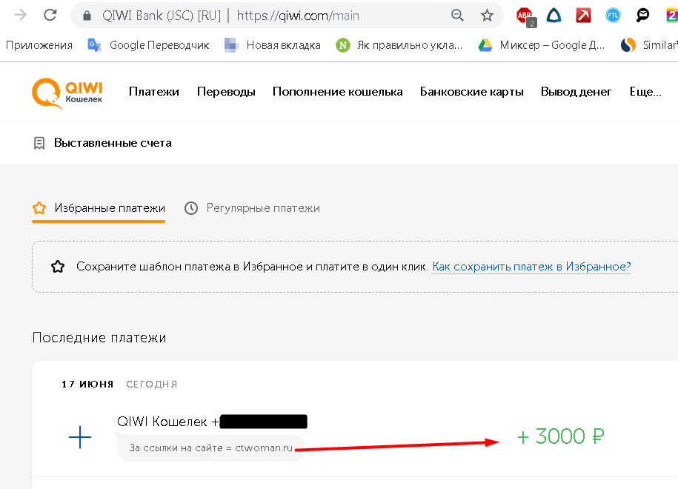
Task: Click the clock icon for regular payments
Action: coord(191,208)
